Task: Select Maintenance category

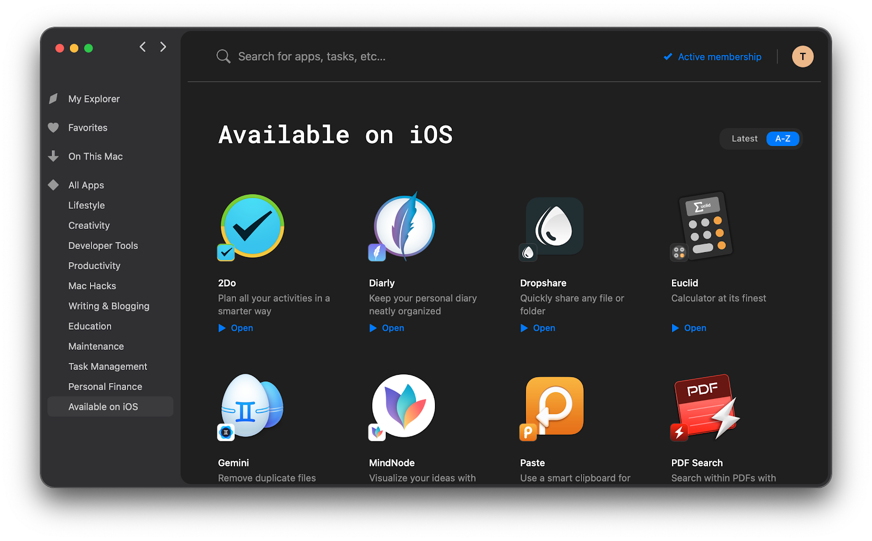Action: 96,347
